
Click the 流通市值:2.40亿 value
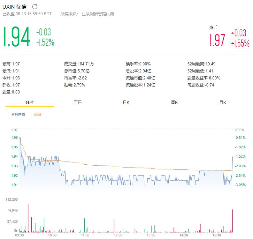click(x=141, y=78)
